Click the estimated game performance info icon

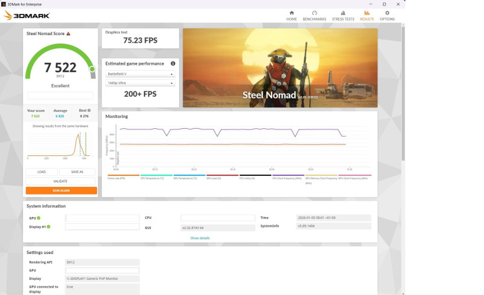tap(173, 63)
